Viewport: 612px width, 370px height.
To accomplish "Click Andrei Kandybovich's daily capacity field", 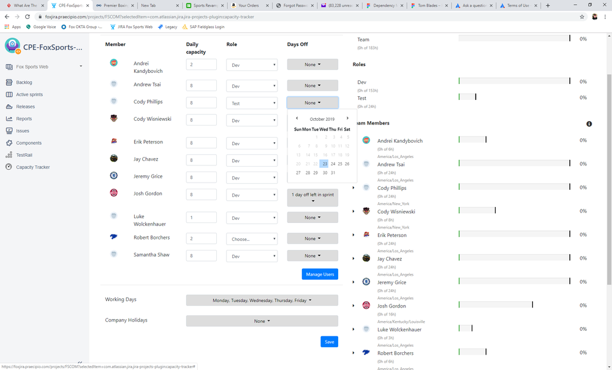I will tap(202, 65).
